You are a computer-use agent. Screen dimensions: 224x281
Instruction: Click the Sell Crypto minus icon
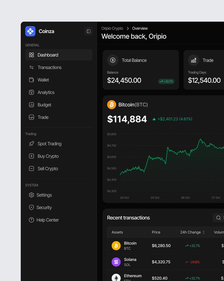pyautogui.click(x=31, y=169)
